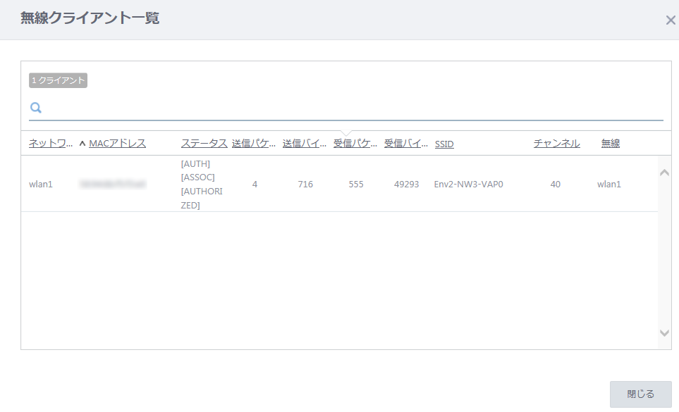Select the blurred MAC address cell
Image resolution: width=679 pixels, height=412 pixels.
(x=113, y=185)
